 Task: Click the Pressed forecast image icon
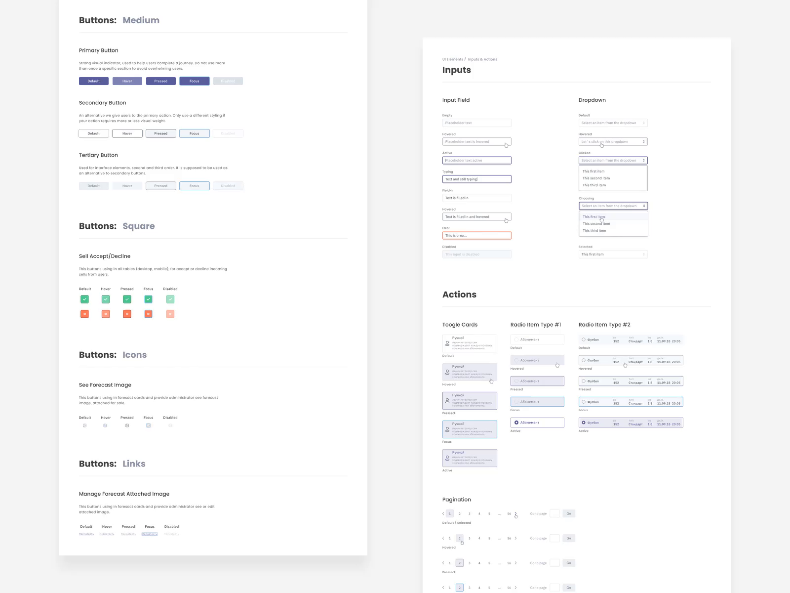[127, 424]
